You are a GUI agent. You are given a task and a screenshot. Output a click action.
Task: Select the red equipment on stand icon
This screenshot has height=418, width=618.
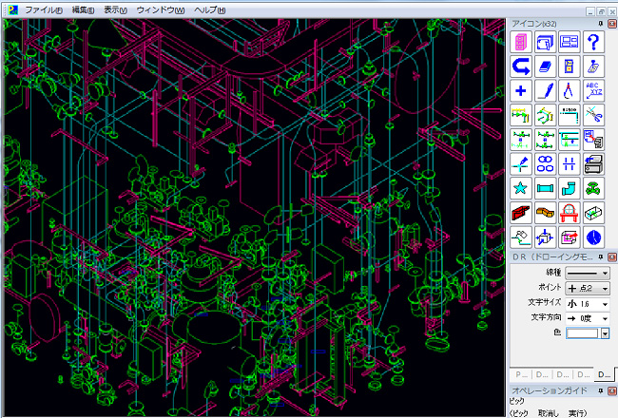pos(570,213)
